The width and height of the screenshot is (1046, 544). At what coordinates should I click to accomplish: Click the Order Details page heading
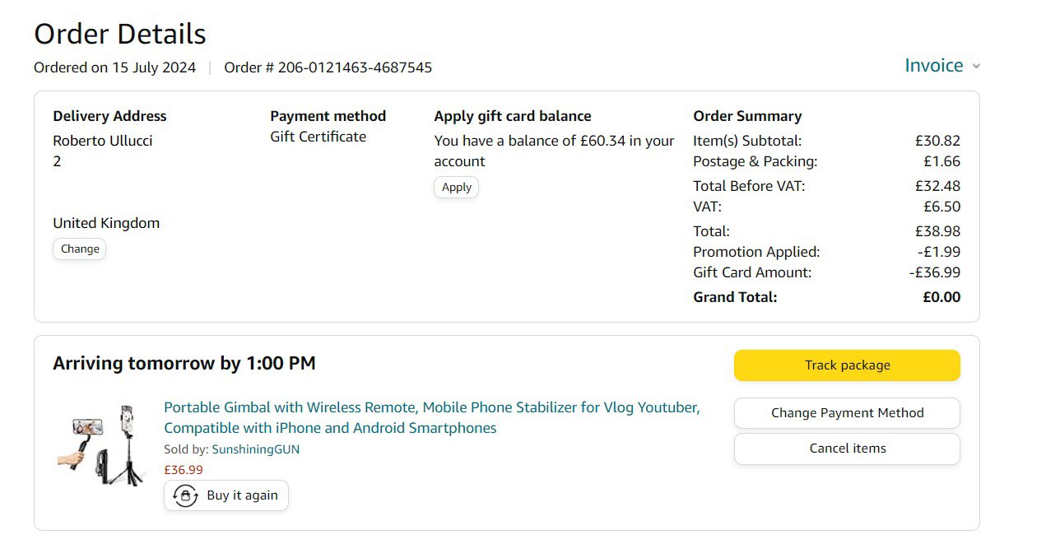(120, 35)
